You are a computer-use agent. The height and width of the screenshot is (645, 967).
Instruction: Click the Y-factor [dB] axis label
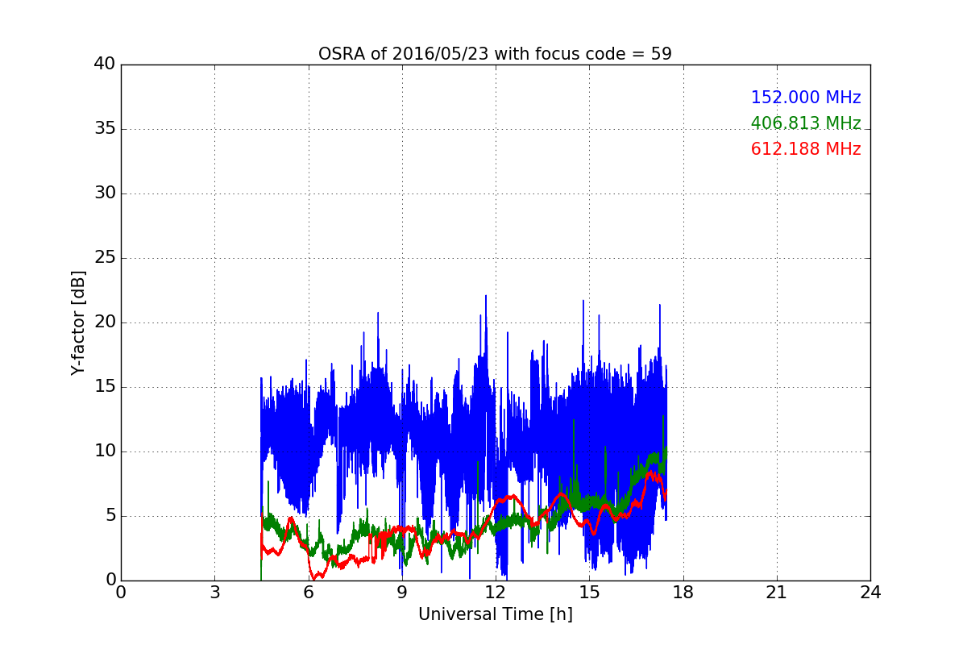pos(78,322)
